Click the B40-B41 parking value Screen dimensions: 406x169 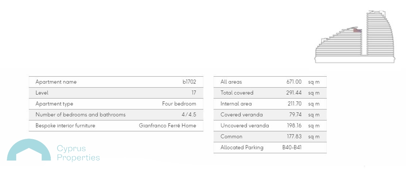pyautogui.click(x=292, y=147)
